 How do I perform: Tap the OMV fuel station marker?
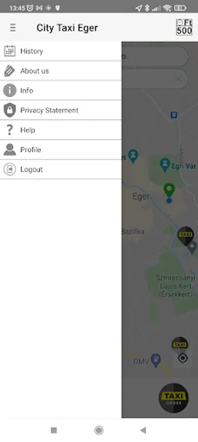tap(155, 360)
